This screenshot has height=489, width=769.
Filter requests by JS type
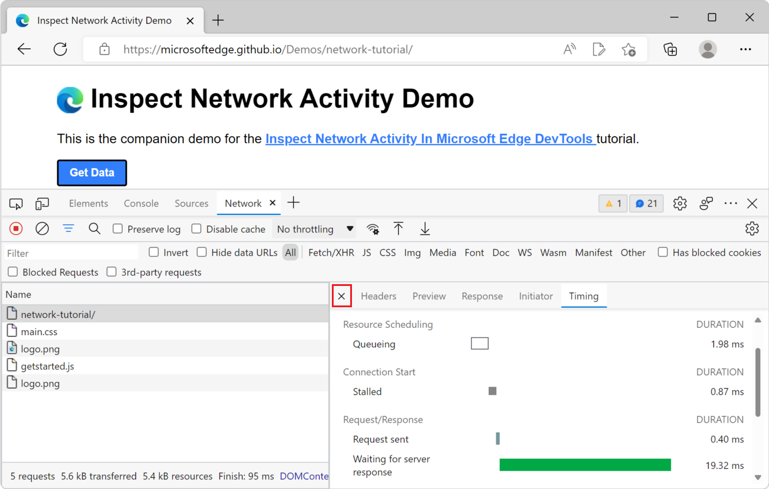[x=367, y=253]
